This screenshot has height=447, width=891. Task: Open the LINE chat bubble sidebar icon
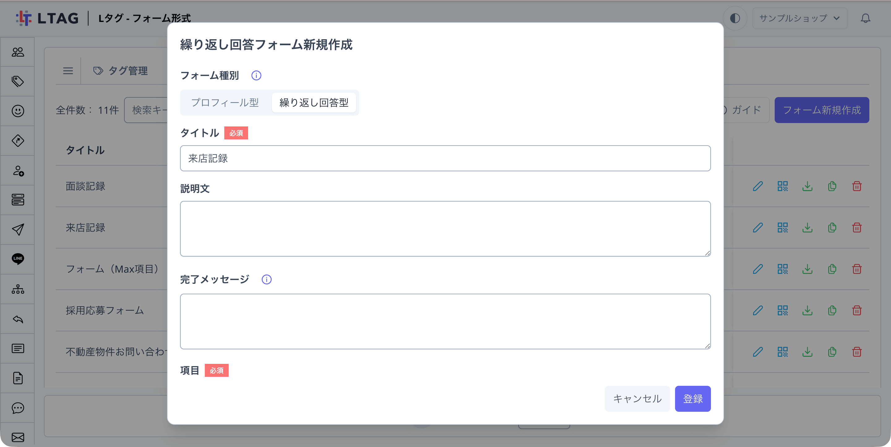coord(18,259)
